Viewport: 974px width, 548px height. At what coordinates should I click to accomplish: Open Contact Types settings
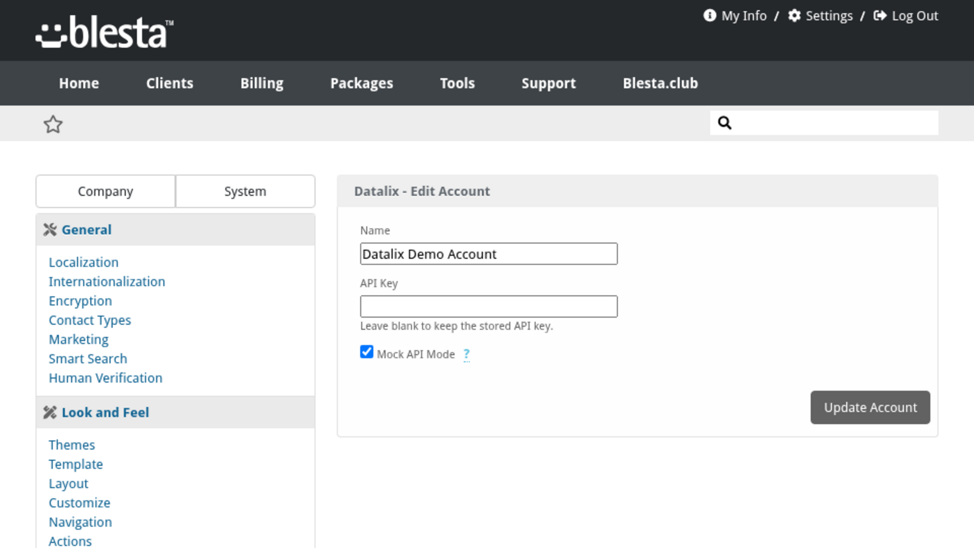[90, 320]
